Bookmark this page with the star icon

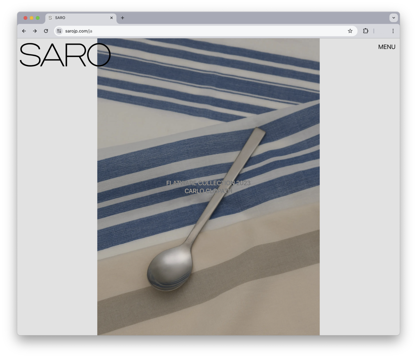click(350, 31)
